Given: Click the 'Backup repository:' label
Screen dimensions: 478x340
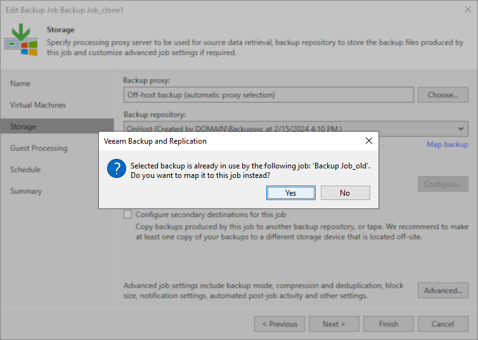Looking at the screenshot, I should tap(155, 115).
